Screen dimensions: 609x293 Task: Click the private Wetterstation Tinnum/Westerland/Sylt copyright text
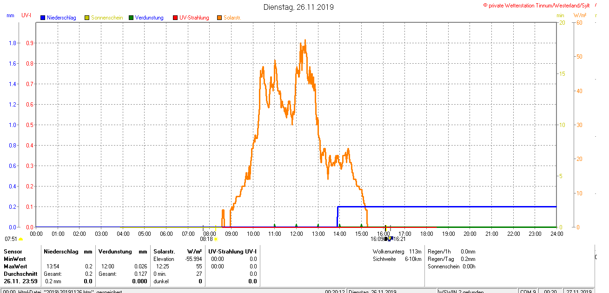click(536, 5)
